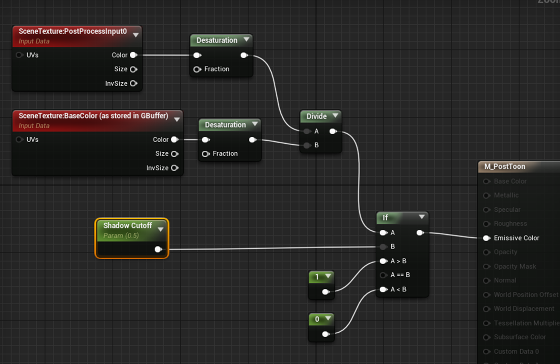Click the UVs input pin of SceneTexture:BaseColor
The height and width of the screenshot is (364, 560).
tap(20, 139)
